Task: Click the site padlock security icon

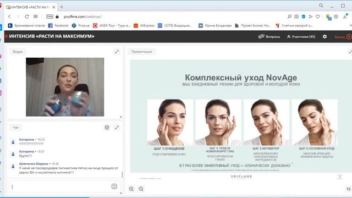Action: click(57, 16)
